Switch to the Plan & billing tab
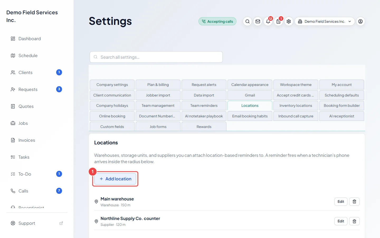The height and width of the screenshot is (238, 380). point(158,85)
